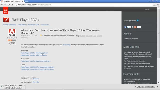
Task: Click Show all downloads link
Action: [x=146, y=87]
